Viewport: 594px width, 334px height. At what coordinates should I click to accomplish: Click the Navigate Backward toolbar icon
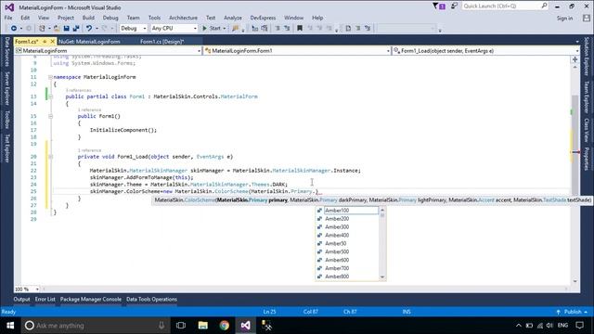click(14, 29)
